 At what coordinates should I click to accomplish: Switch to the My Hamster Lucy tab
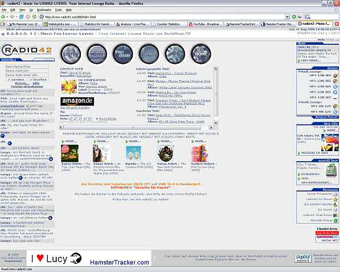(x=24, y=24)
